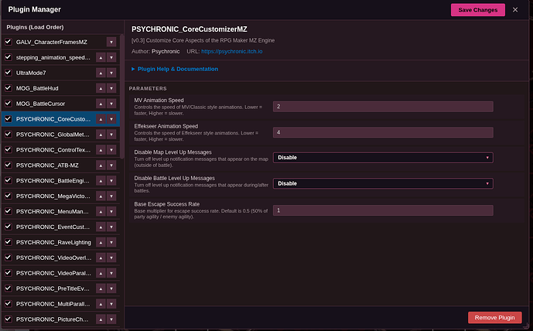Move PSYCHRONIC_CoreCusto... plugin down
Viewport: 533px width, 331px height.
pyautogui.click(x=111, y=119)
